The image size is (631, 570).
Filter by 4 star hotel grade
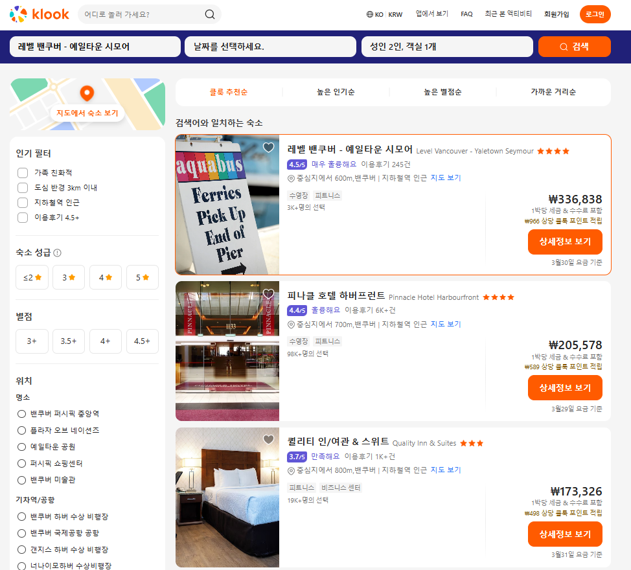(106, 277)
